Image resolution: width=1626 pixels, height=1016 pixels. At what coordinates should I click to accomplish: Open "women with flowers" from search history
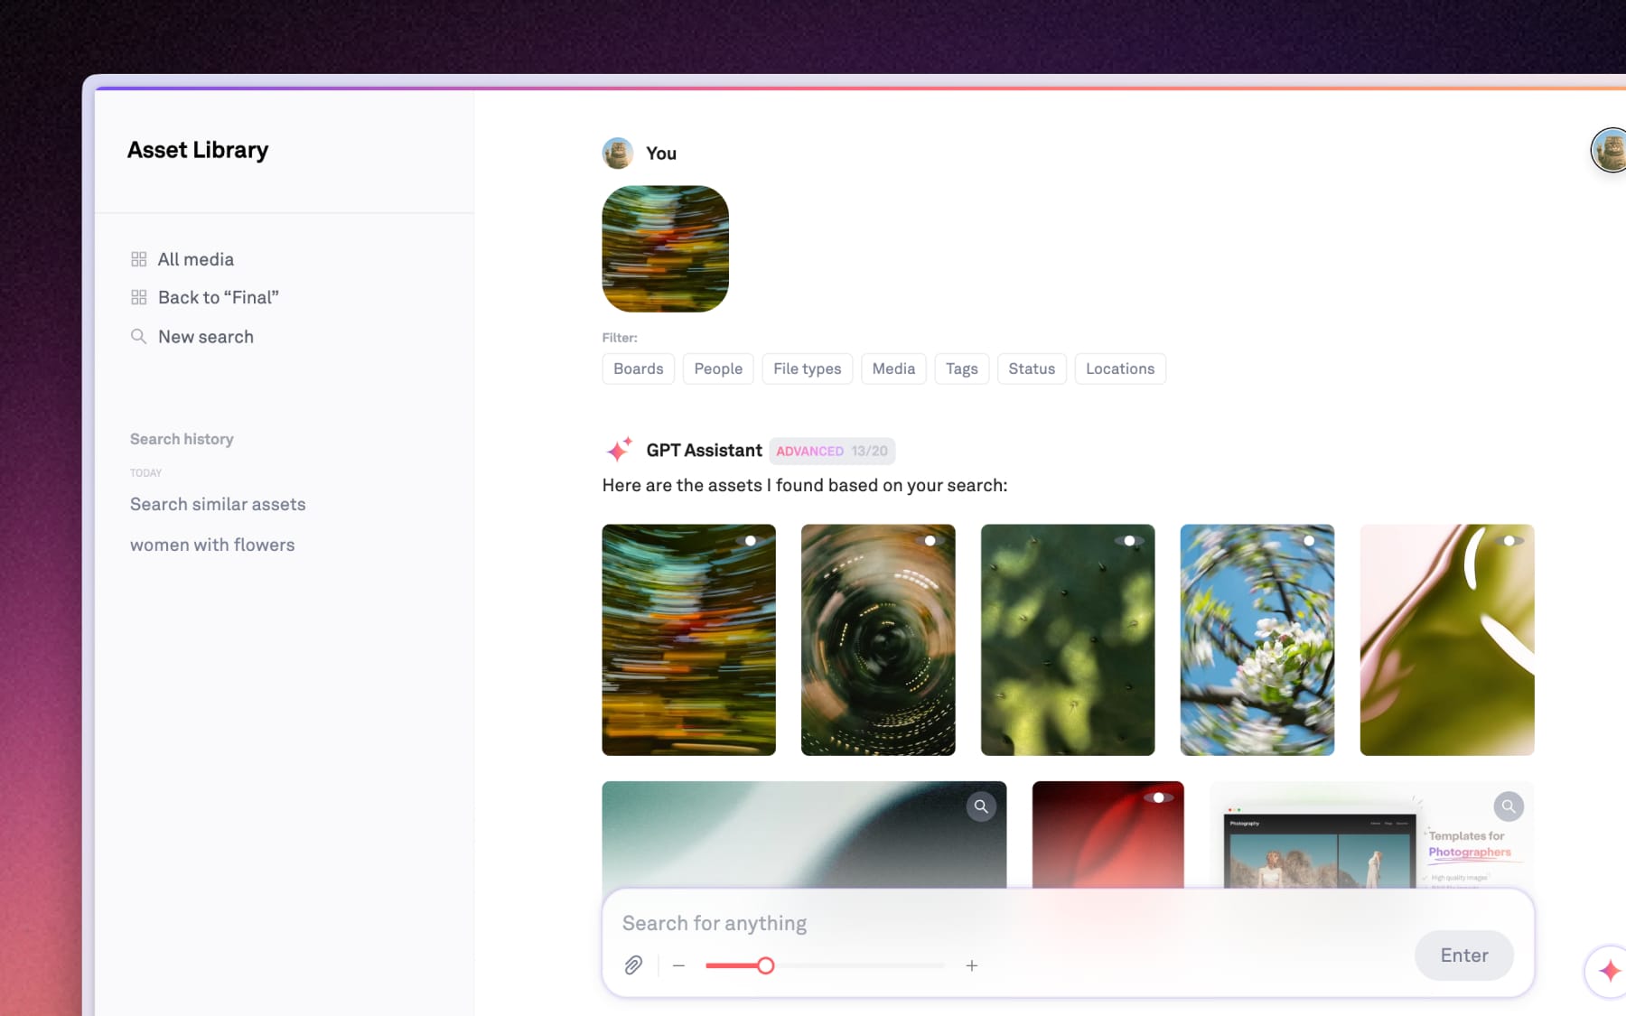click(x=212, y=545)
